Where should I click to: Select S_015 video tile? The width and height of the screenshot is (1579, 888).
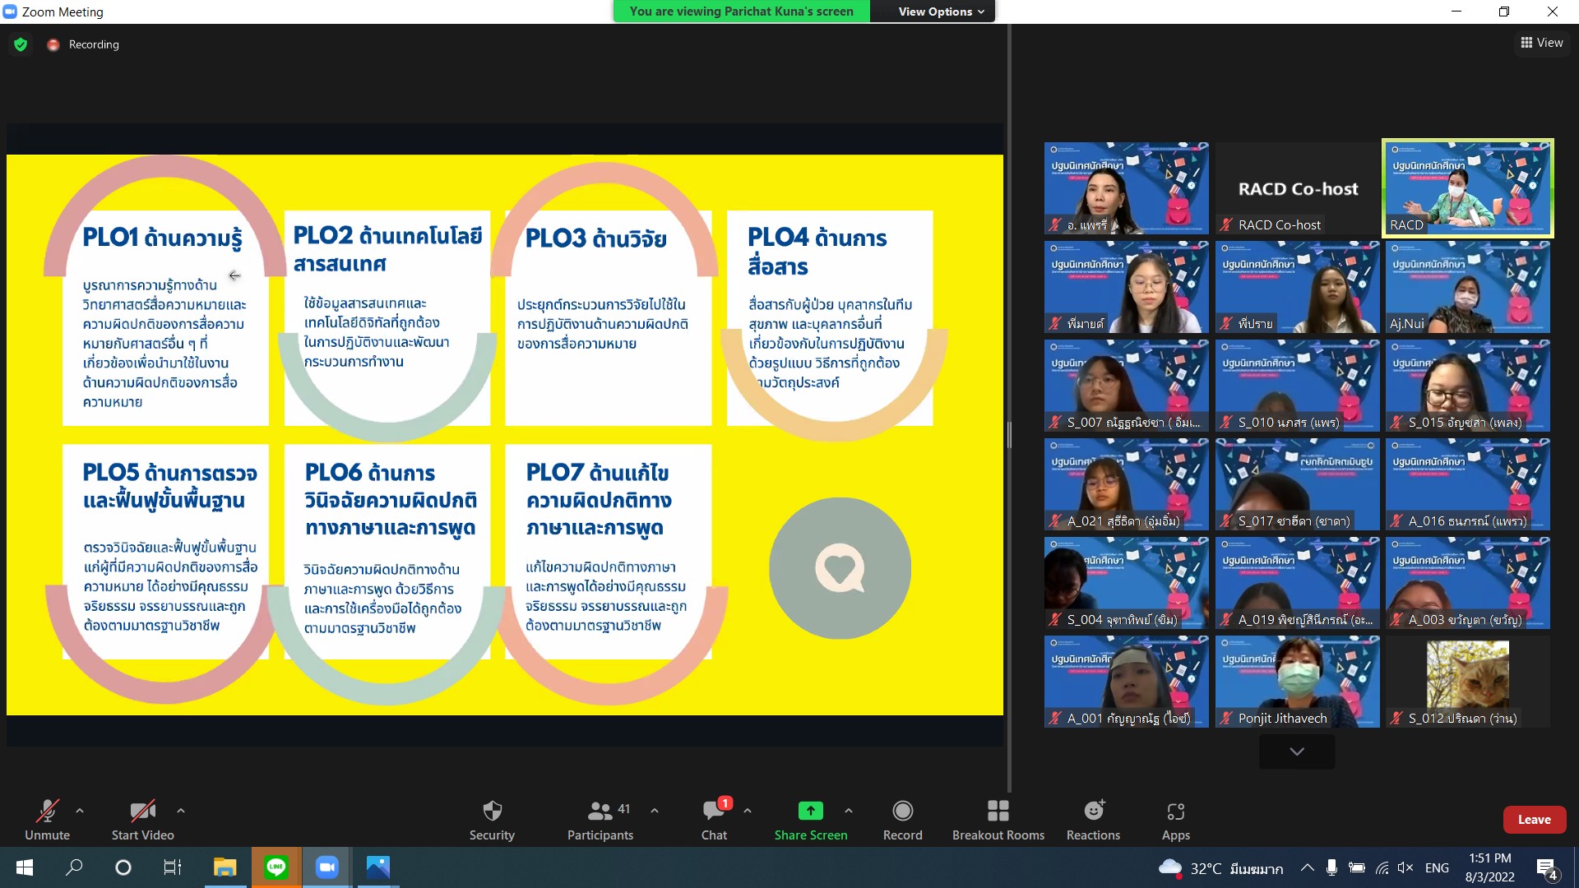1468,386
